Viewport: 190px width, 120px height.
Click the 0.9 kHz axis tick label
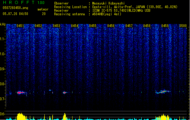(3, 69)
